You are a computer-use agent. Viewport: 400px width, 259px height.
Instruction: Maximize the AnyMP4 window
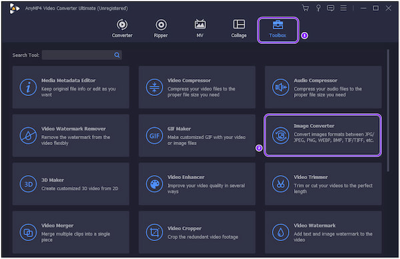coord(375,8)
